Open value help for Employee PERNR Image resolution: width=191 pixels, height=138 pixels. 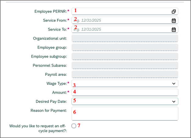point(174,12)
